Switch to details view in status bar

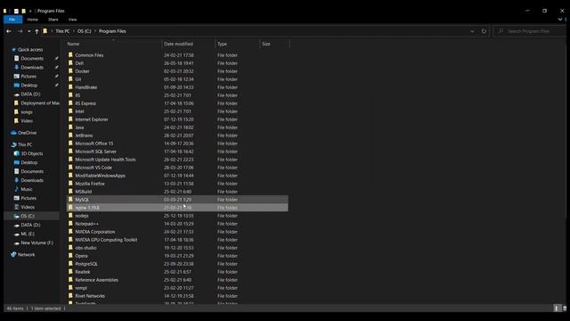click(x=557, y=309)
